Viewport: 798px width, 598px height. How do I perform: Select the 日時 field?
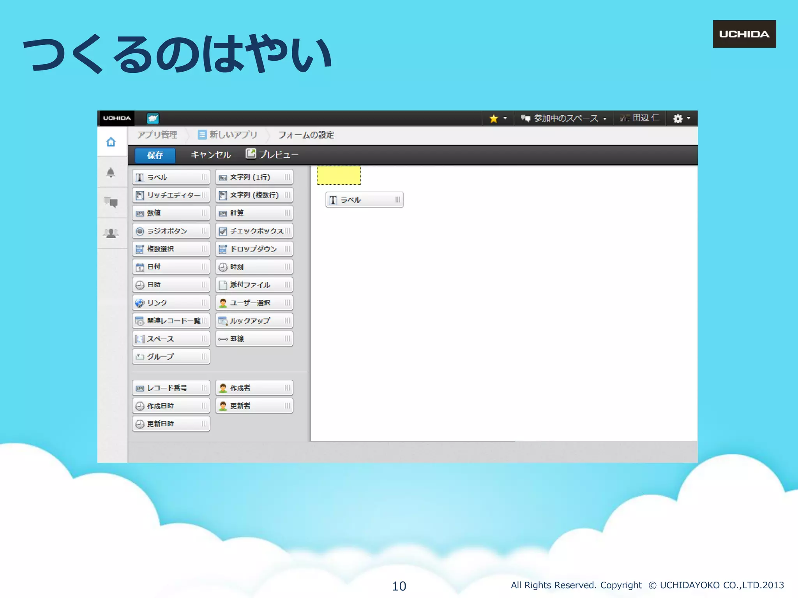(x=171, y=285)
